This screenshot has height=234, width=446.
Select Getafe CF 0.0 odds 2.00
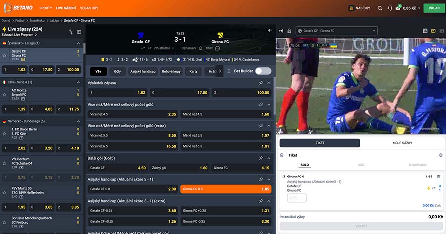pyautogui.click(x=133, y=189)
